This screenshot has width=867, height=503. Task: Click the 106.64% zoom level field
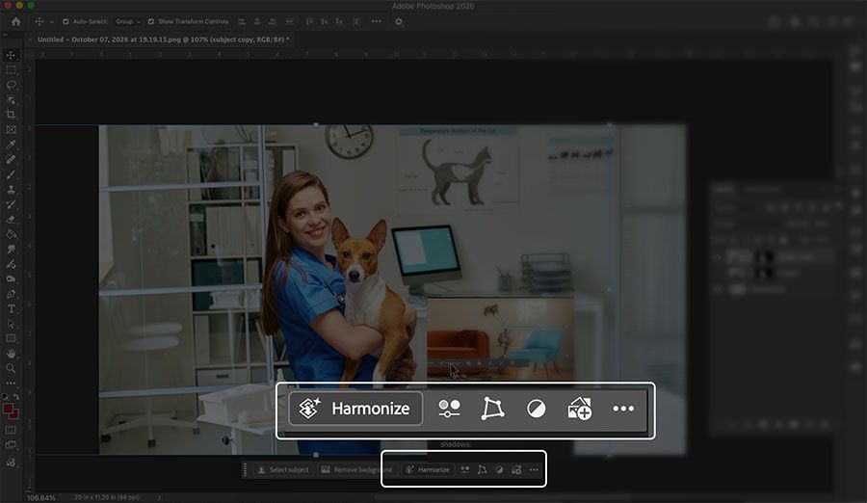pyautogui.click(x=40, y=498)
